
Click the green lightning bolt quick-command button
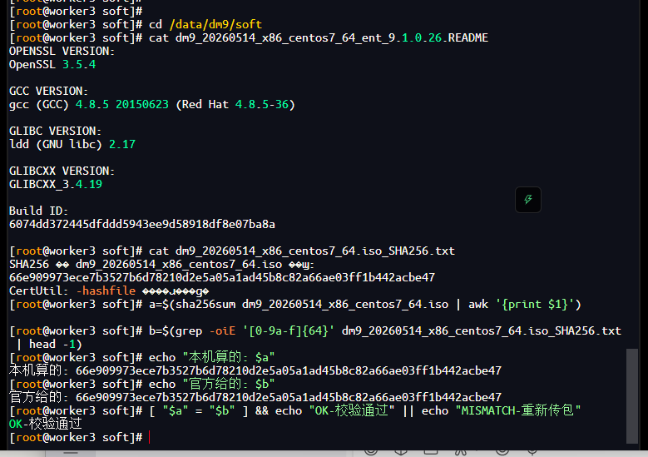pyautogui.click(x=527, y=200)
